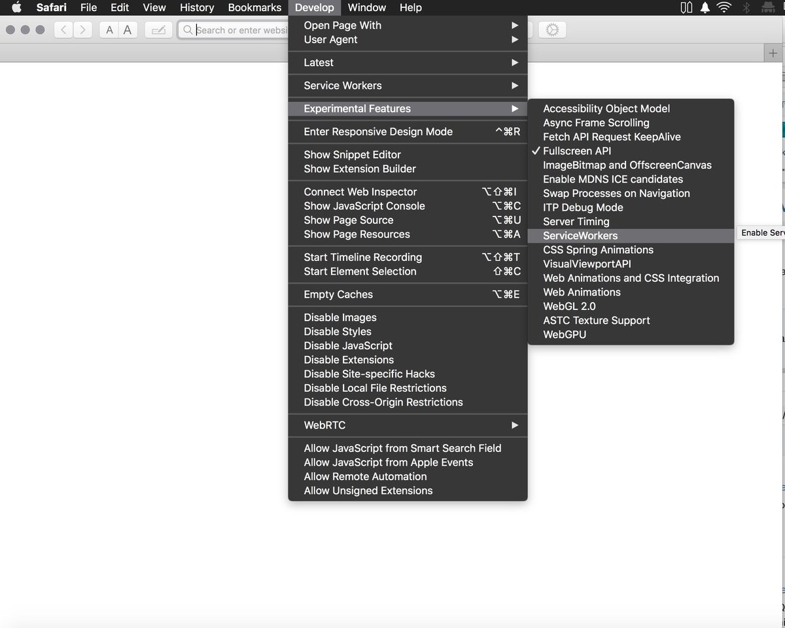785x628 pixels.
Task: Choose Show JavaScript Console
Action: pyautogui.click(x=408, y=206)
